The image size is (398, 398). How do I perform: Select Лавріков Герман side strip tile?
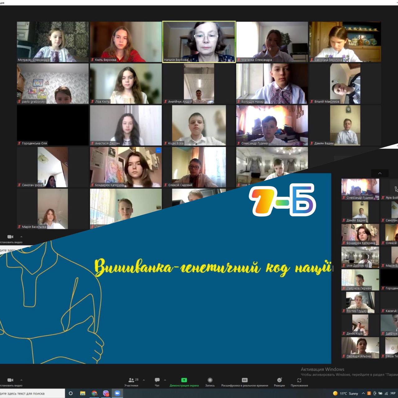(x=360, y=280)
